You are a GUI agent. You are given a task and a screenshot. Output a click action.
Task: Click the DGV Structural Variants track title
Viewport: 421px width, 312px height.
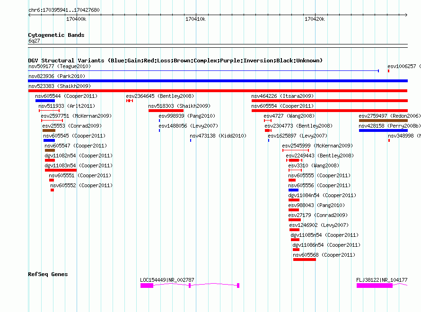pyautogui.click(x=175, y=61)
